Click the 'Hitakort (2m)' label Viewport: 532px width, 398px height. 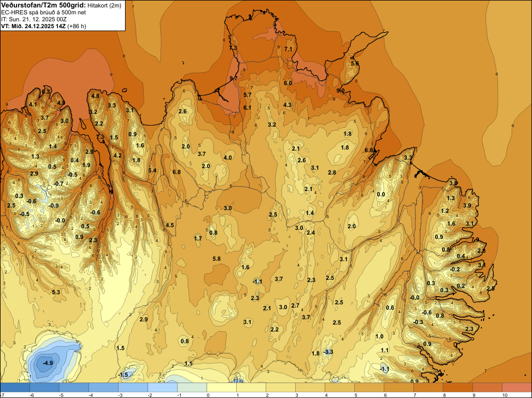(x=104, y=5)
